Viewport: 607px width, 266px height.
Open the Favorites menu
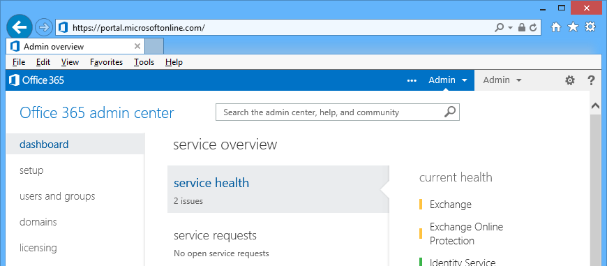107,62
